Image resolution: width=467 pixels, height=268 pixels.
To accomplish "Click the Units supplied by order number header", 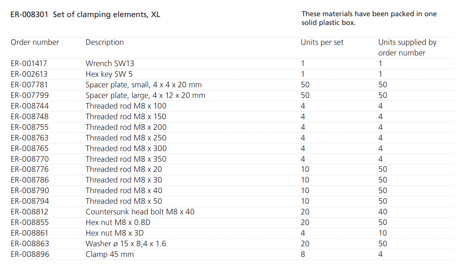I will pos(407,48).
